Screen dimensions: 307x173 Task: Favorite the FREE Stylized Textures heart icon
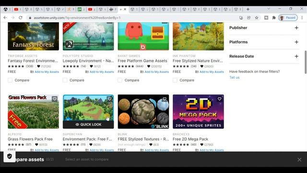[x=165, y=99]
